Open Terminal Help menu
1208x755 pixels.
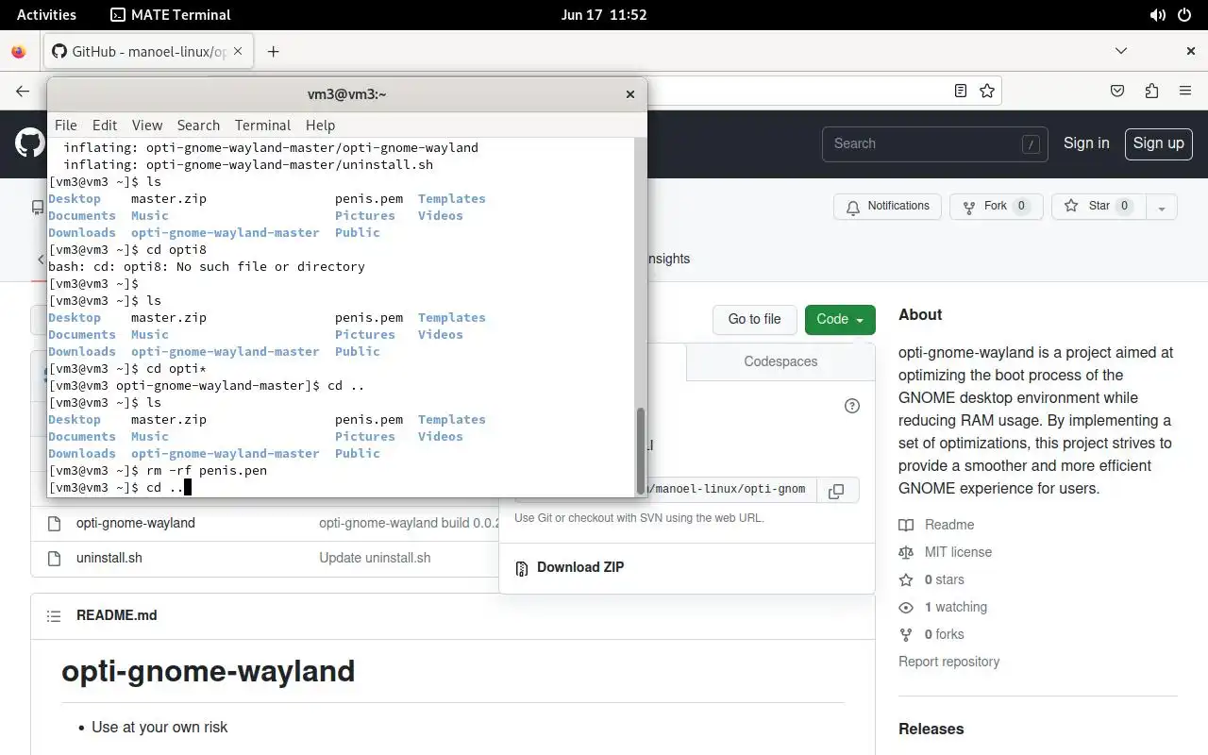pos(320,125)
